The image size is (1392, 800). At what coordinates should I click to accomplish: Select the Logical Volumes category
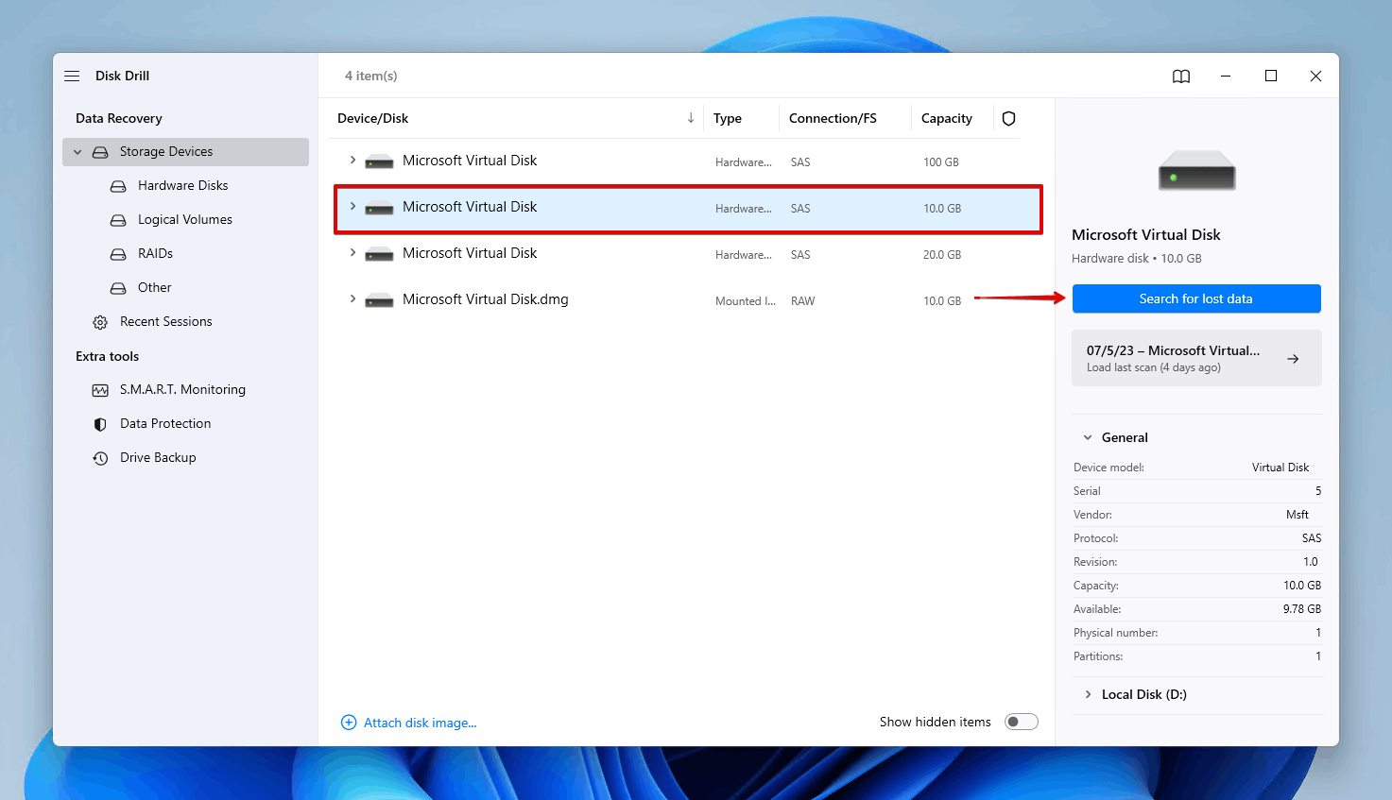coord(118,219)
